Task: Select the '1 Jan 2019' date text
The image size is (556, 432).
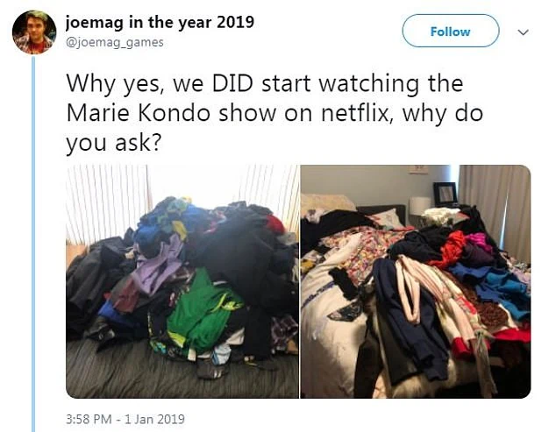Action: tap(154, 419)
